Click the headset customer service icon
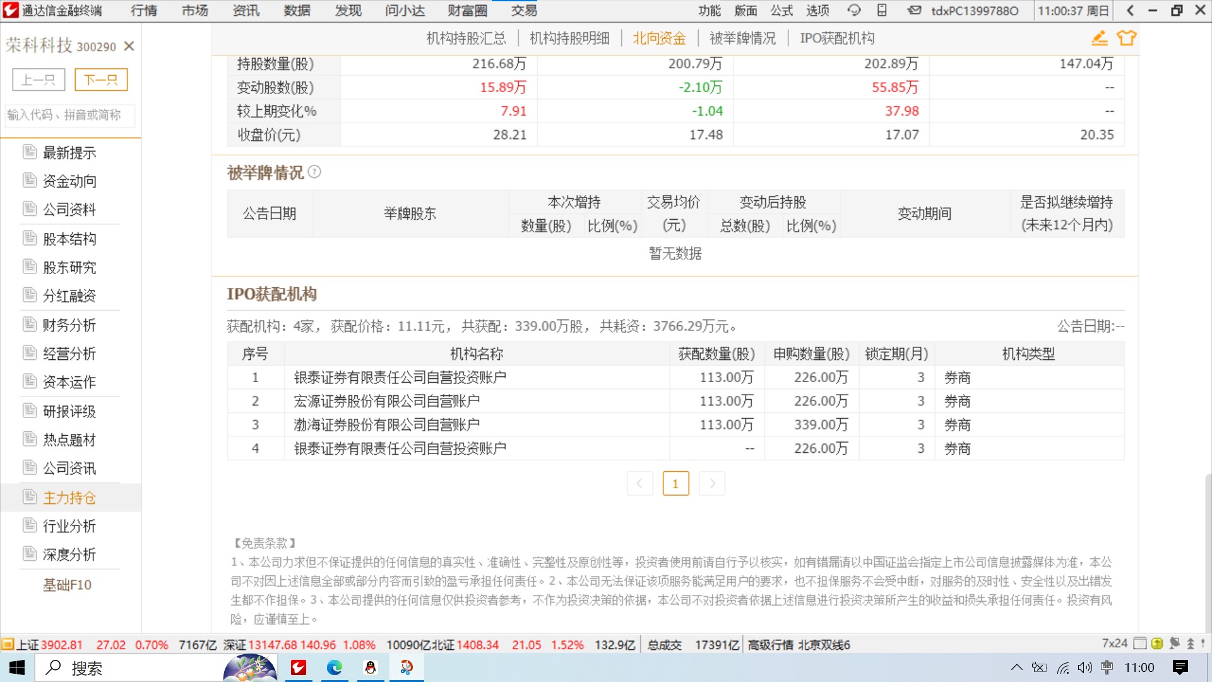1212x682 pixels. [853, 10]
